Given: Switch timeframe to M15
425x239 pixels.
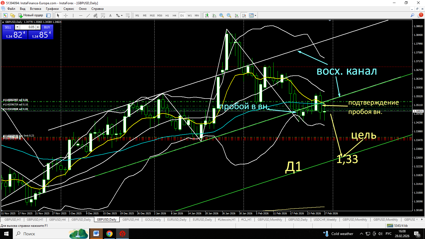Looking at the screenshot, I should click(x=152, y=15).
